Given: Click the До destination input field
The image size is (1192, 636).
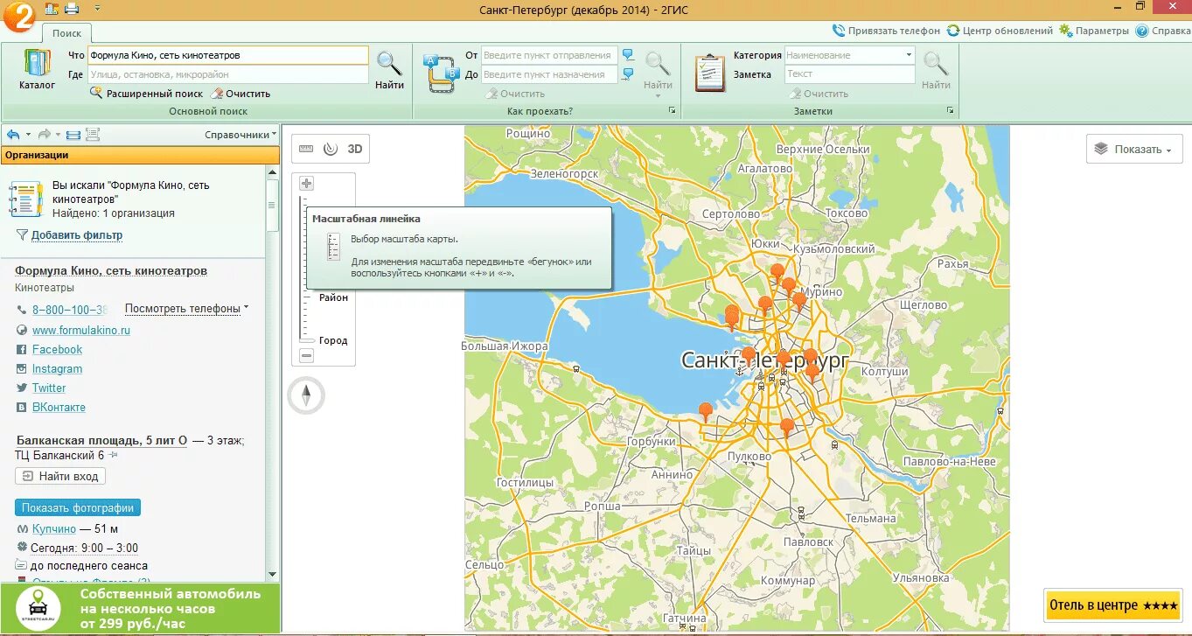Looking at the screenshot, I should click(x=549, y=75).
